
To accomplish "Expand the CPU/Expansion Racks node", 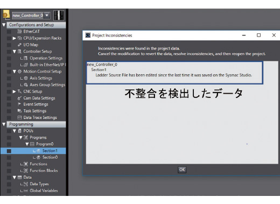I will click(x=15, y=38).
